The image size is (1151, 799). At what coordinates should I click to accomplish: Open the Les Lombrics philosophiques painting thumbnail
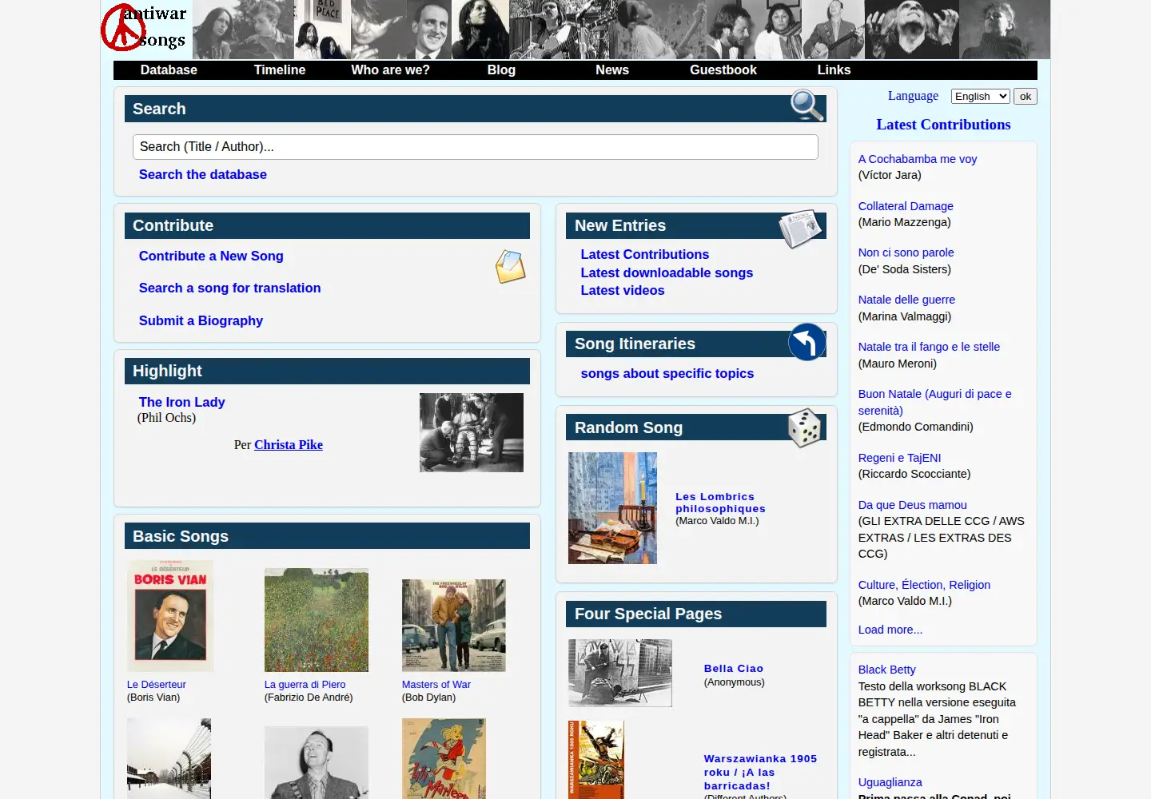click(x=612, y=508)
